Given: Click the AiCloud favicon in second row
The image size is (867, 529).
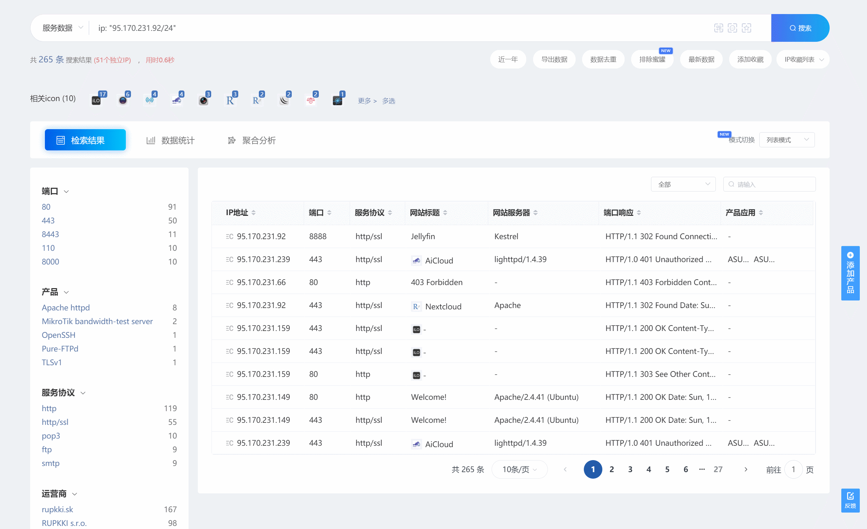Looking at the screenshot, I should (x=416, y=261).
